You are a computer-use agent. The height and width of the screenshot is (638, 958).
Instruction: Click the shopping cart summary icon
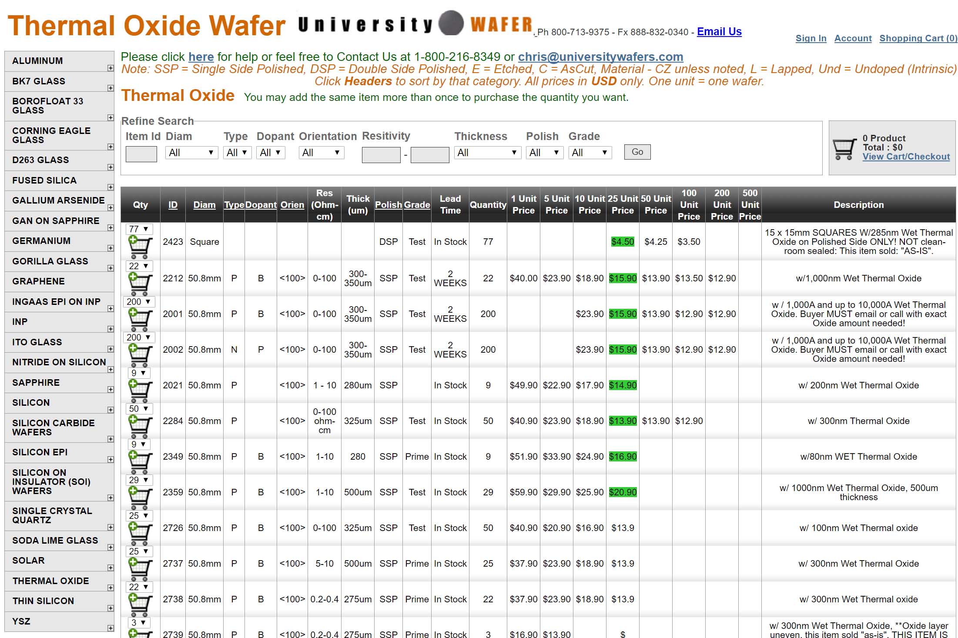click(x=844, y=148)
